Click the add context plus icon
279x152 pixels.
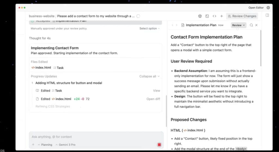click(x=33, y=145)
